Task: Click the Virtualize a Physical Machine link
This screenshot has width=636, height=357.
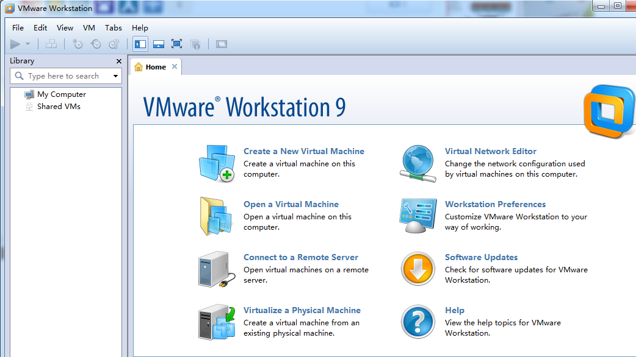Action: [x=302, y=310]
